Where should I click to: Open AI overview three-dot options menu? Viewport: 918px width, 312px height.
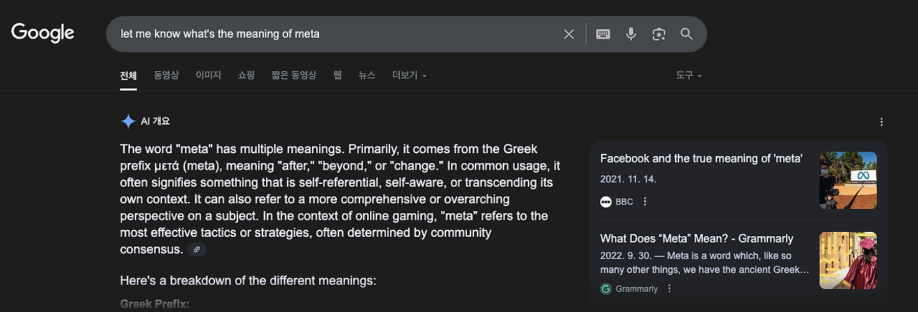tap(881, 122)
